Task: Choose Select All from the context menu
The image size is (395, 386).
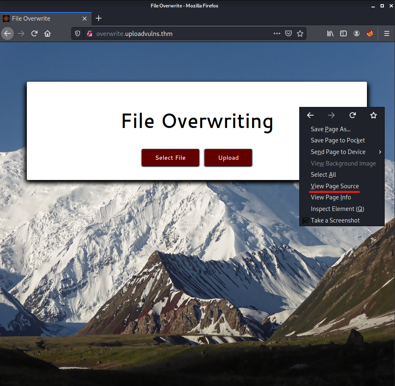Action: pos(342,175)
